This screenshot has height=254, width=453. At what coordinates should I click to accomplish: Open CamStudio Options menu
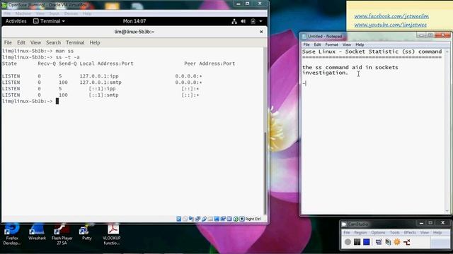pos(378,232)
